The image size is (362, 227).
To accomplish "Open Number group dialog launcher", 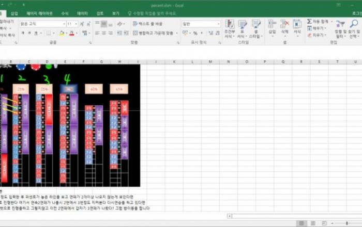I will point(220,43).
